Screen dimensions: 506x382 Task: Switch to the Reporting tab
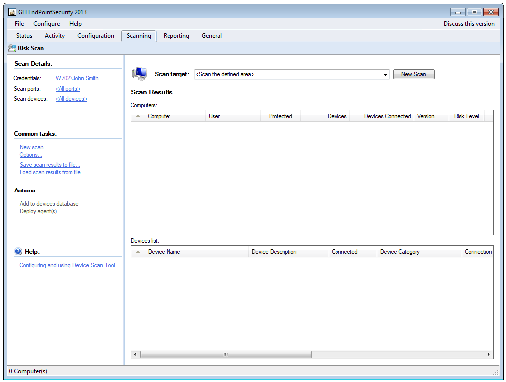pyautogui.click(x=176, y=36)
